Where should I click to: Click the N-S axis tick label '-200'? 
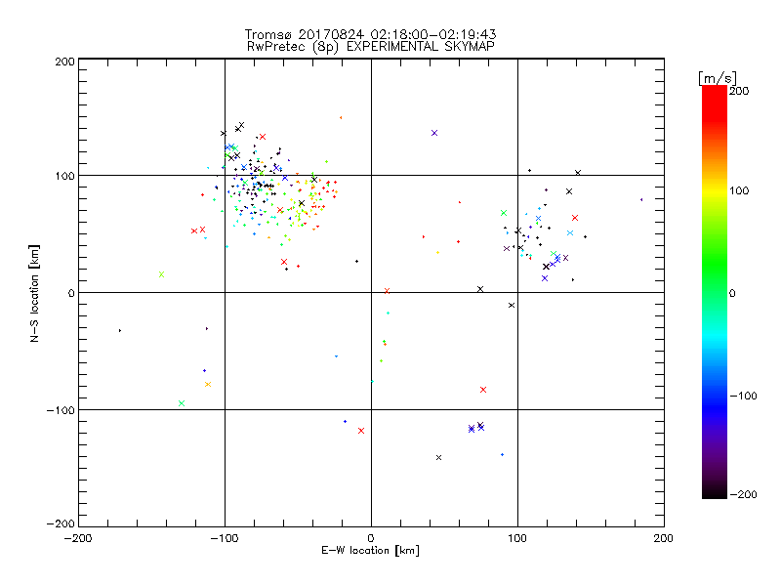coord(61,523)
